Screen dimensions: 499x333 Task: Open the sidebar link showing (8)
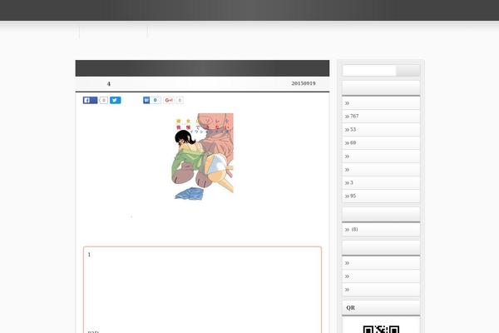[x=381, y=230]
